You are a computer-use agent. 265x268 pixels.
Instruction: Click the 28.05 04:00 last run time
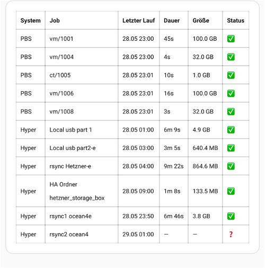(138, 166)
